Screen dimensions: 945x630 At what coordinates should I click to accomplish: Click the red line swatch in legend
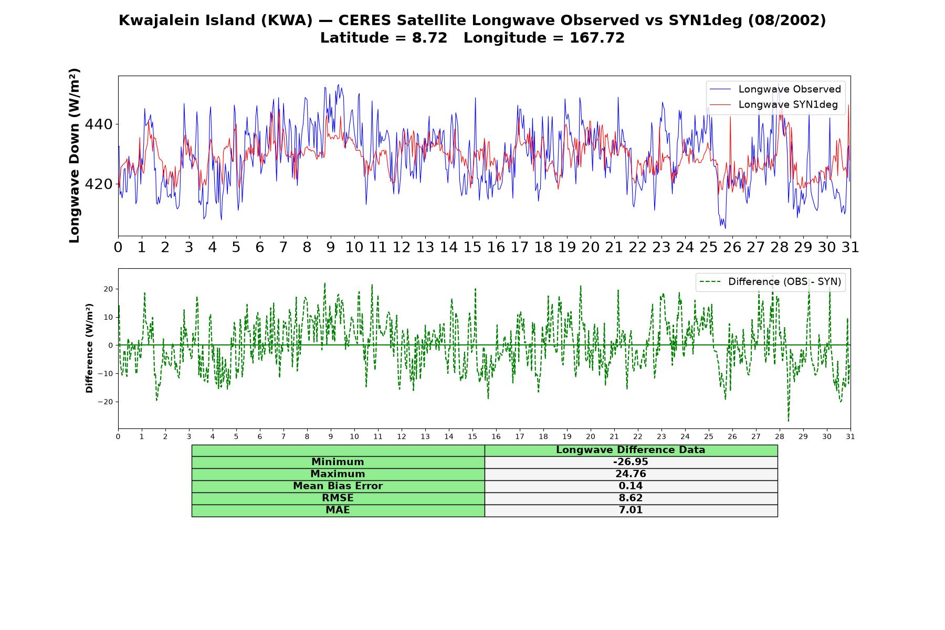tap(720, 104)
